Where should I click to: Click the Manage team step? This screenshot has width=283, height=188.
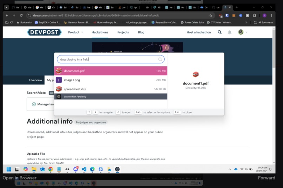pyautogui.click(x=43, y=104)
